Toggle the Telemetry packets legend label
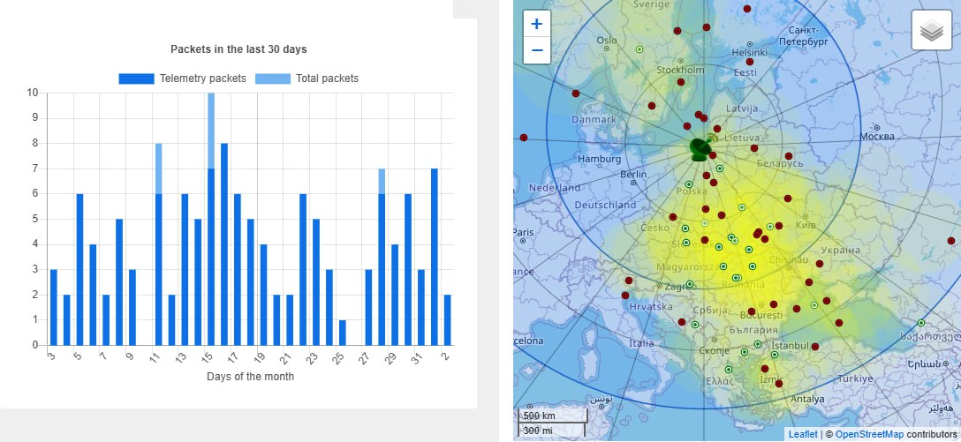Viewport: 961px width, 442px height. tap(202, 79)
